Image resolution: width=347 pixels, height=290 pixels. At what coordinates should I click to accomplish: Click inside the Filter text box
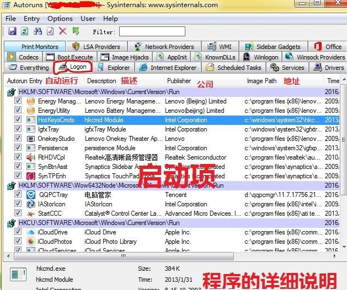152,31
